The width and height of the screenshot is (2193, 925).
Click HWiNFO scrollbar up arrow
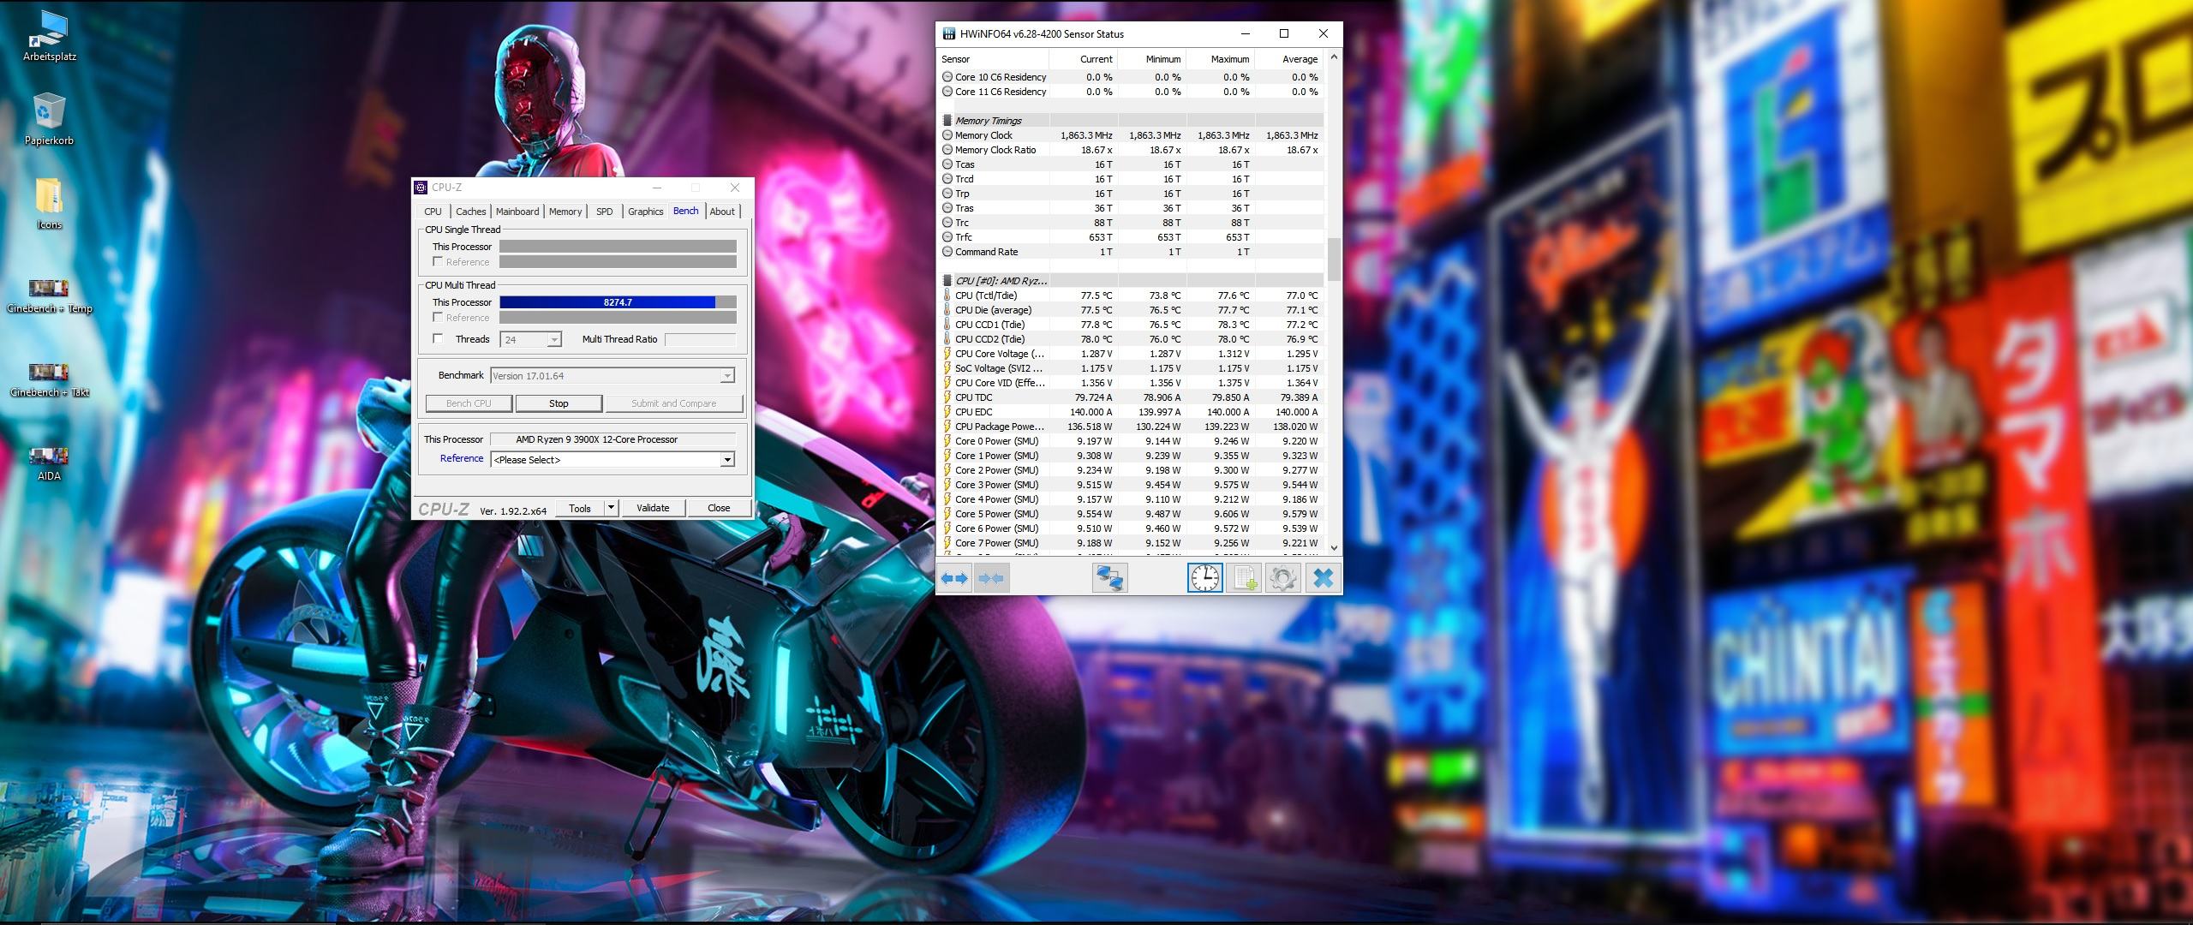click(x=1334, y=58)
